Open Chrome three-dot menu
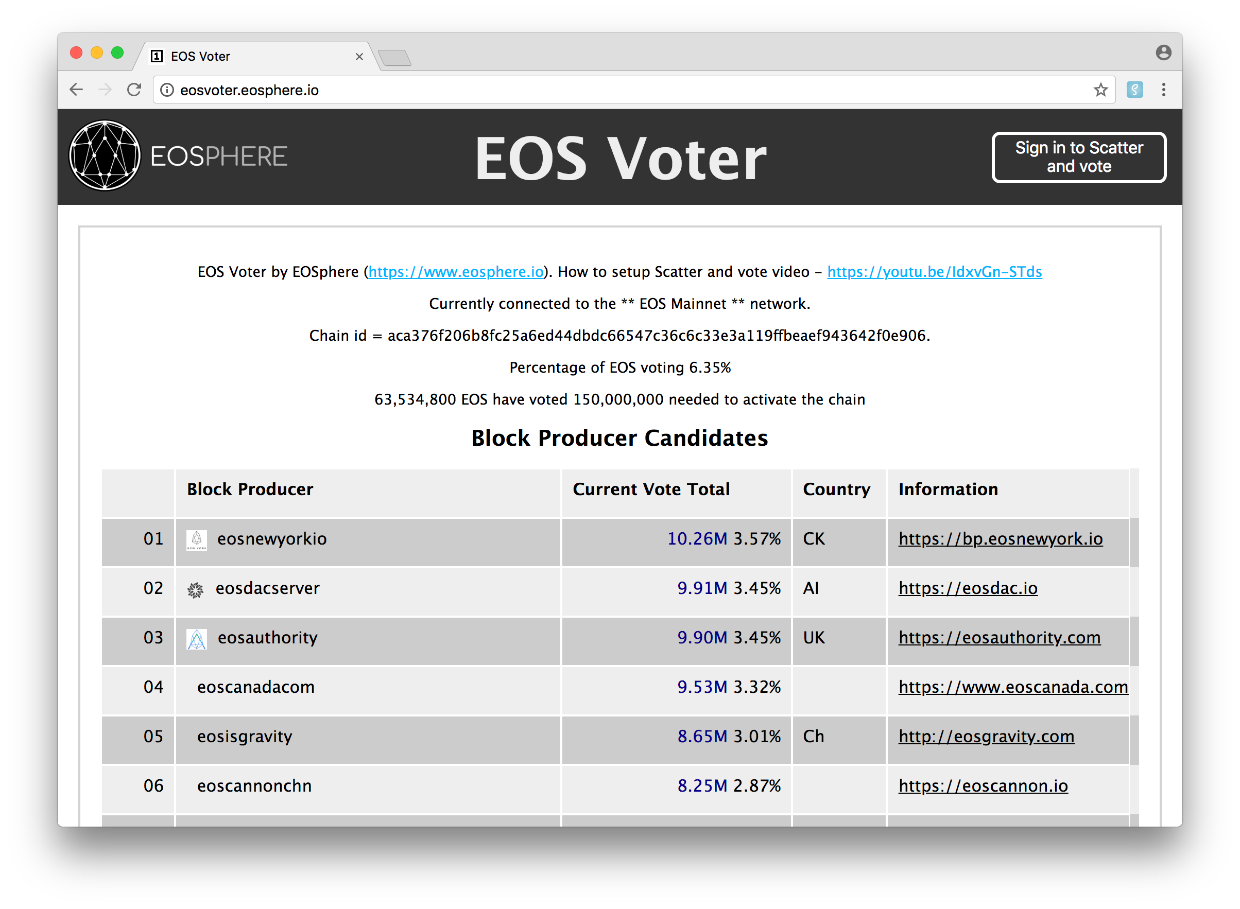 click(1163, 90)
